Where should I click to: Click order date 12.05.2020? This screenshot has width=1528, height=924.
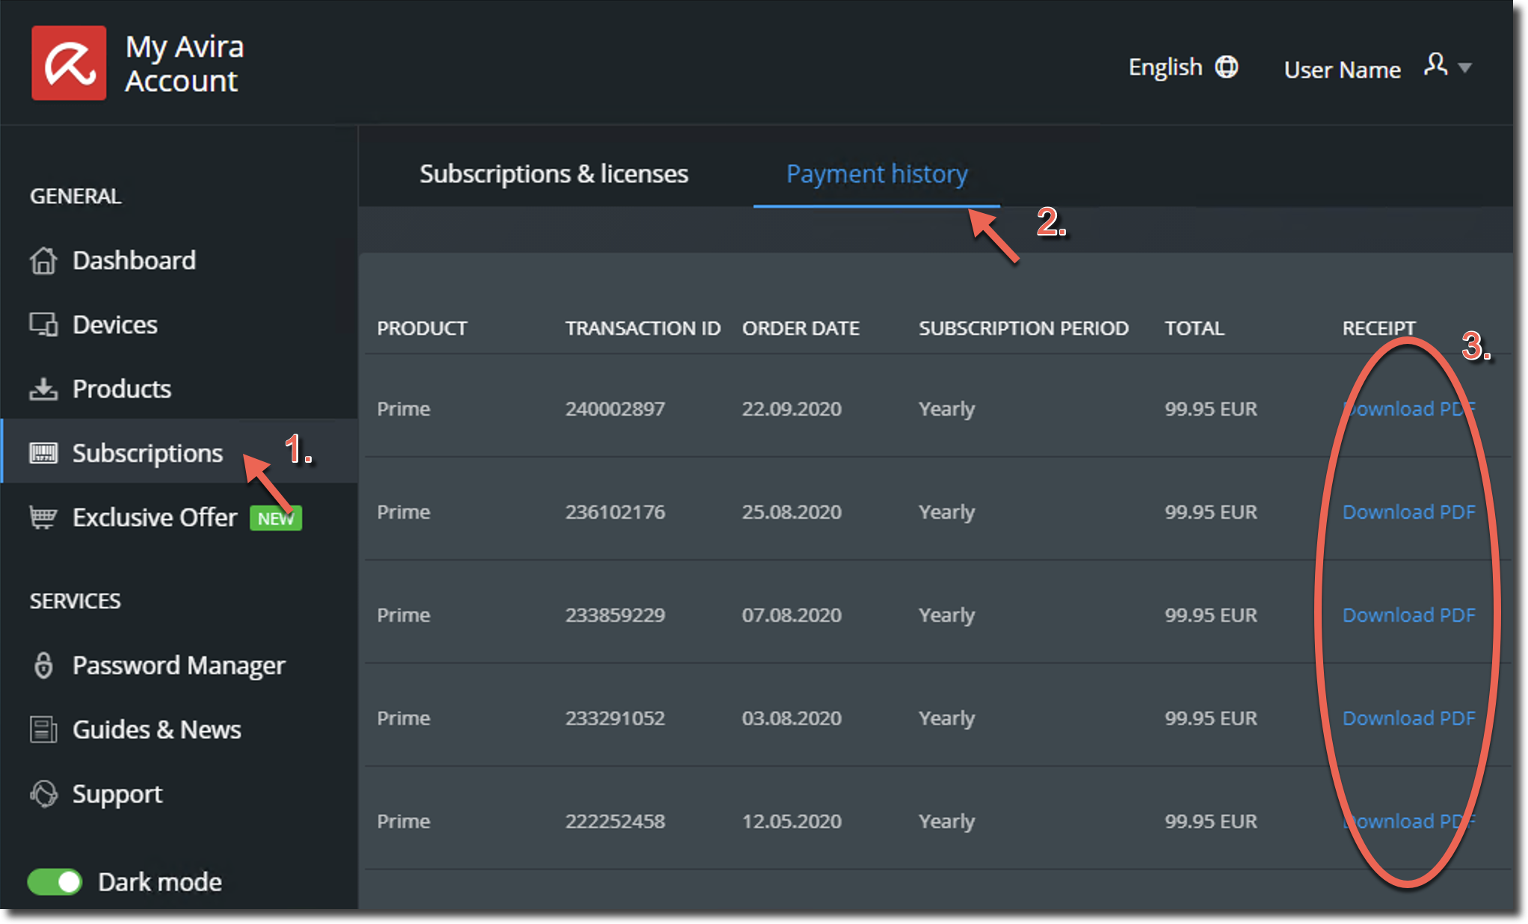(x=792, y=822)
